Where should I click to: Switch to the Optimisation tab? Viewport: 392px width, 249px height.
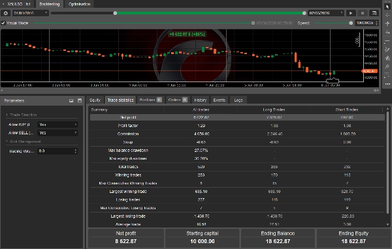[79, 4]
